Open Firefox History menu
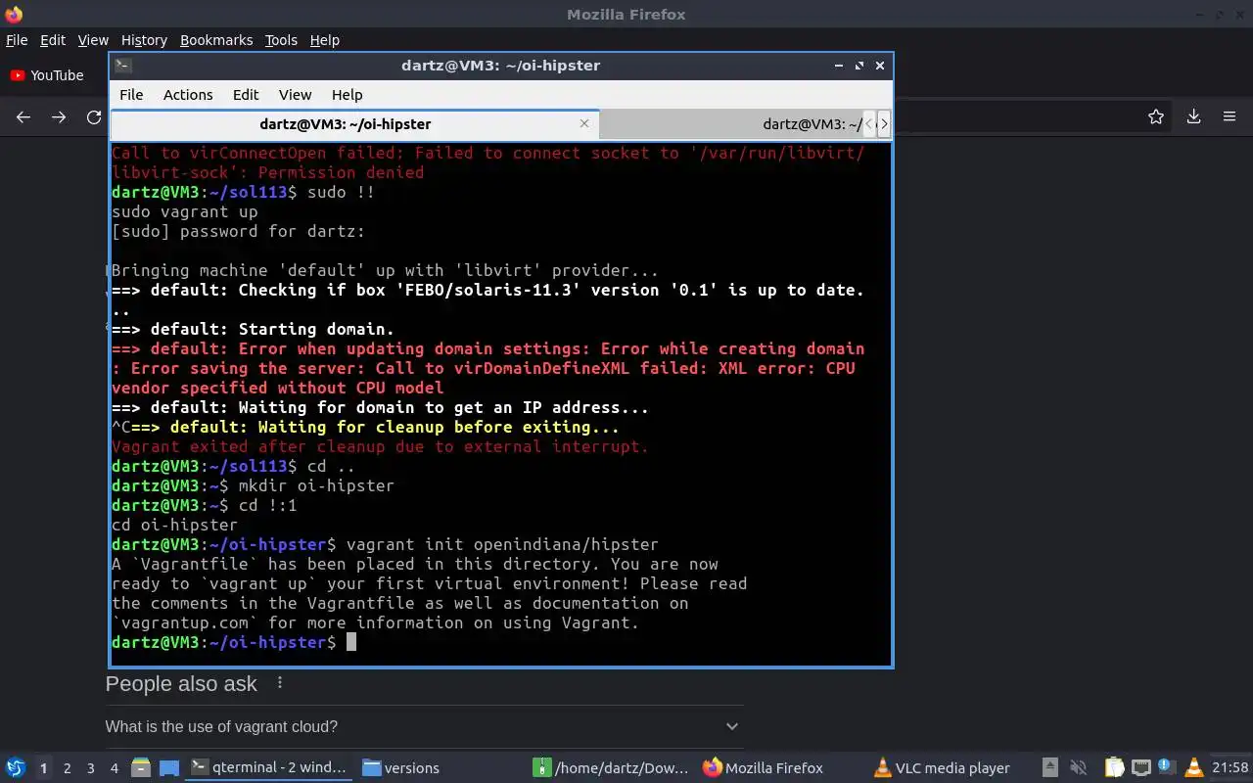Viewport: 1253px width, 783px height. pyautogui.click(x=144, y=40)
